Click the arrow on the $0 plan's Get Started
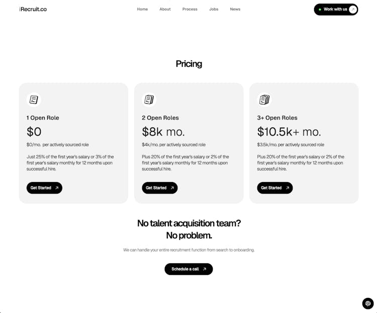Screen dimensions: 377x313 (x=57, y=188)
